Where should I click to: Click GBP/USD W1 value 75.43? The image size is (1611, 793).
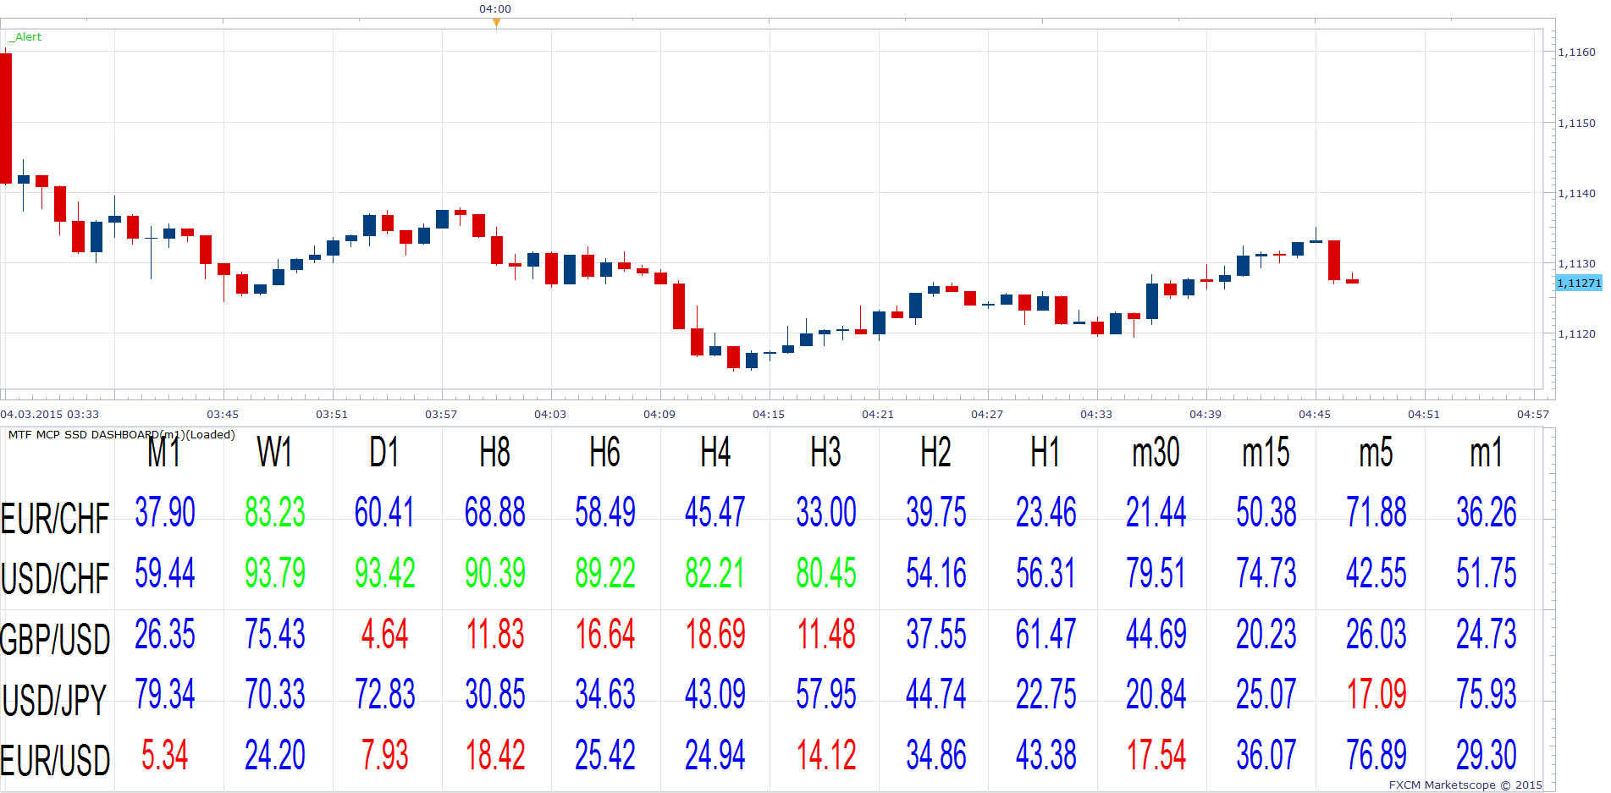[x=275, y=634]
